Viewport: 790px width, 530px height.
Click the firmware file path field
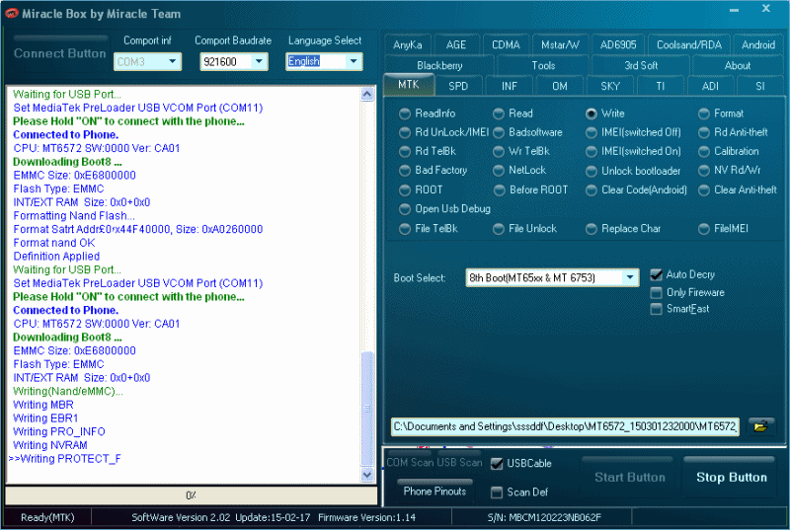point(565,426)
